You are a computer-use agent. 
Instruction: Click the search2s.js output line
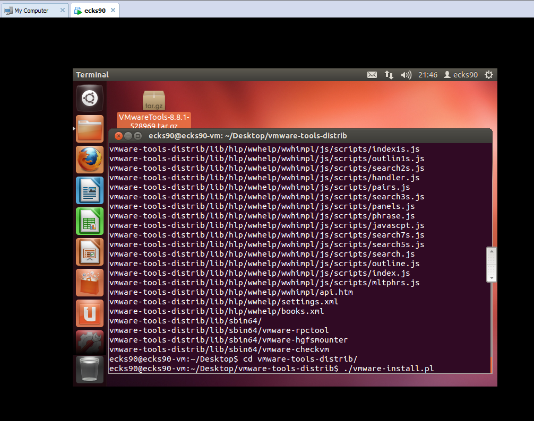(266, 169)
